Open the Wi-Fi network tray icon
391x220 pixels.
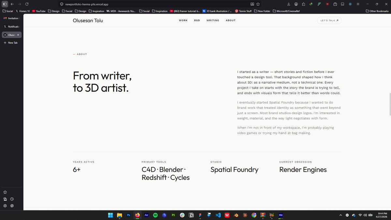[360, 215]
